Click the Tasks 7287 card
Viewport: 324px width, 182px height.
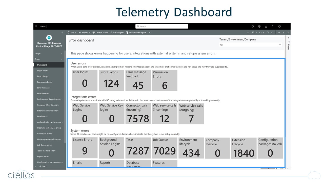click(138, 148)
